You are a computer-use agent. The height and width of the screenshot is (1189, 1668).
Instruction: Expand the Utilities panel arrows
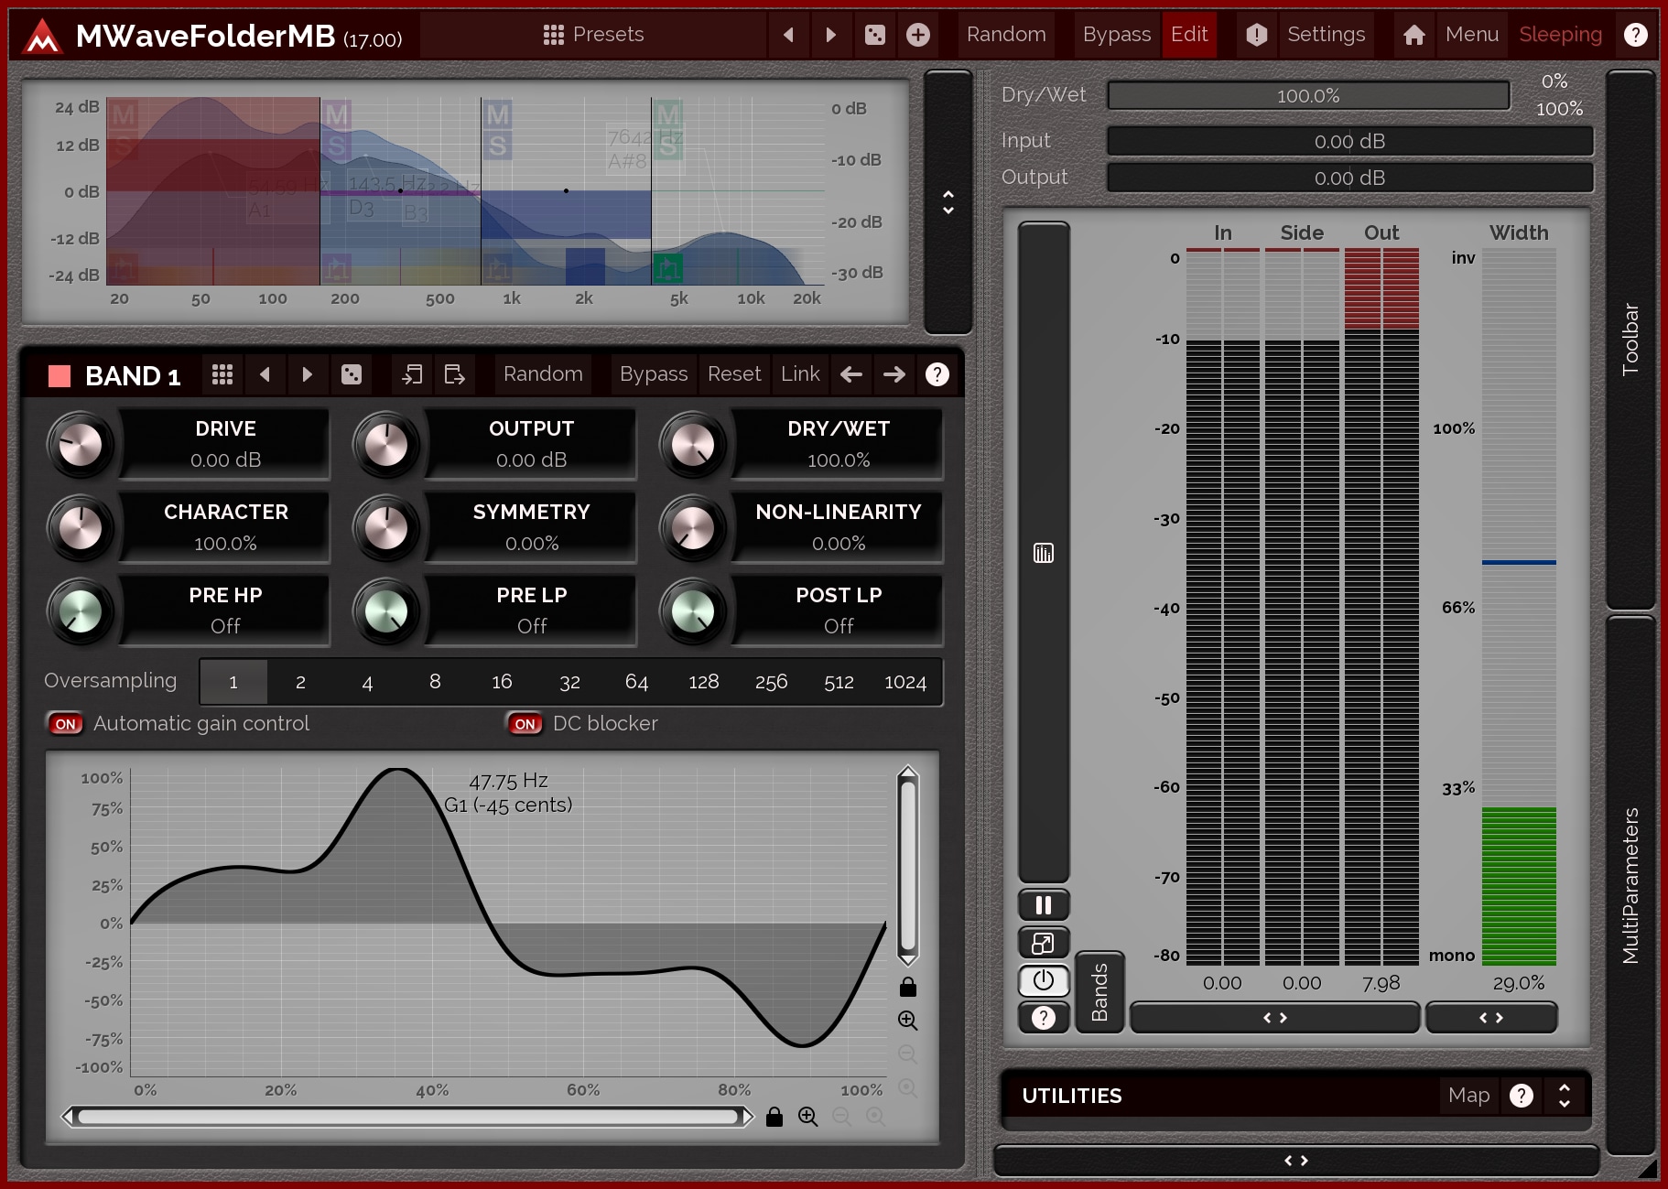tap(1564, 1096)
